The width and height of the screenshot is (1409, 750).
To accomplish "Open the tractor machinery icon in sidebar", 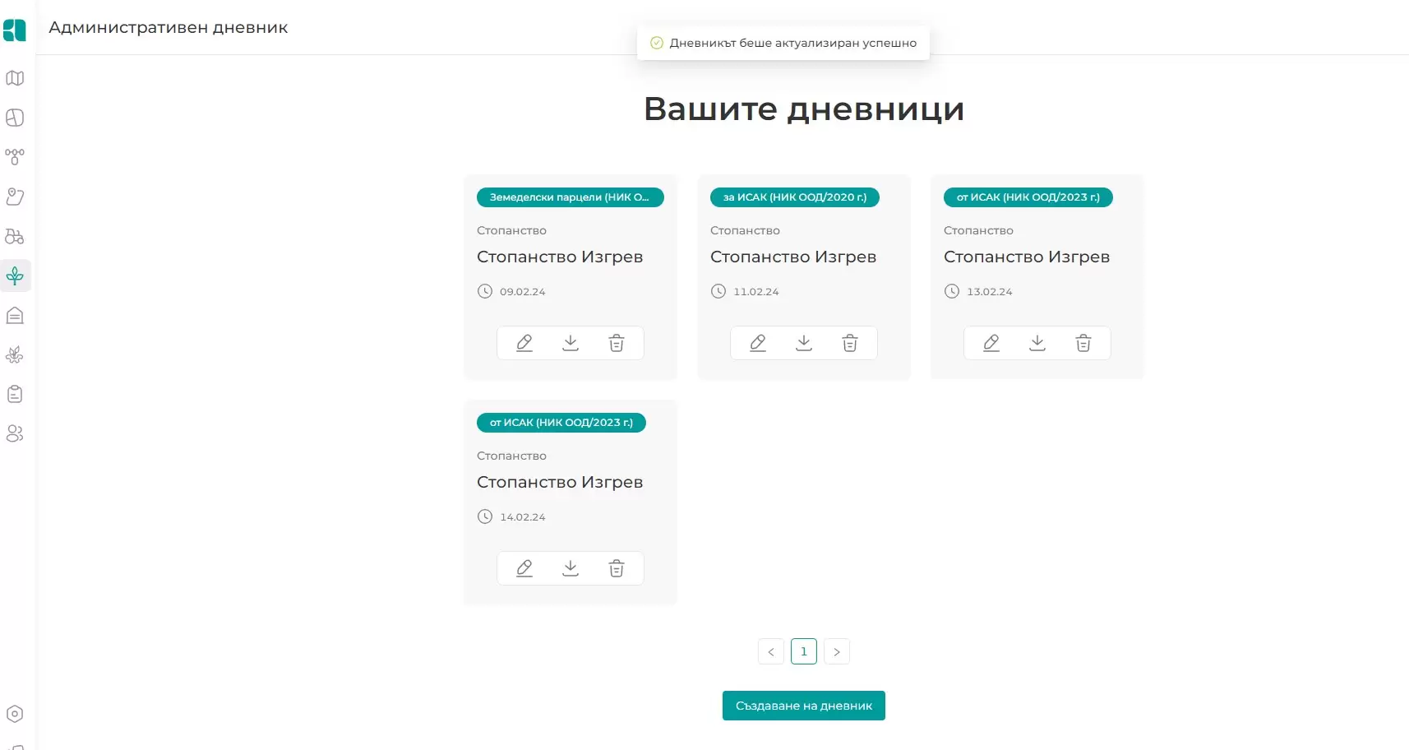I will point(15,236).
